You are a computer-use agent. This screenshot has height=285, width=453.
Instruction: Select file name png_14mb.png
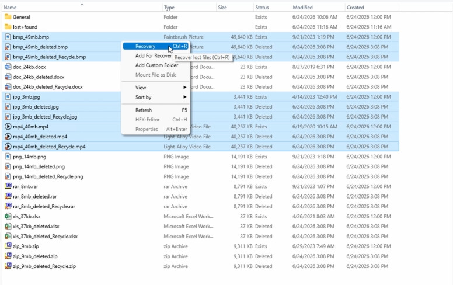point(29,157)
